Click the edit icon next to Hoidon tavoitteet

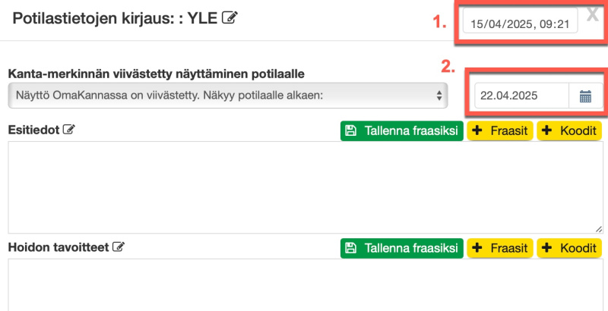(118, 247)
